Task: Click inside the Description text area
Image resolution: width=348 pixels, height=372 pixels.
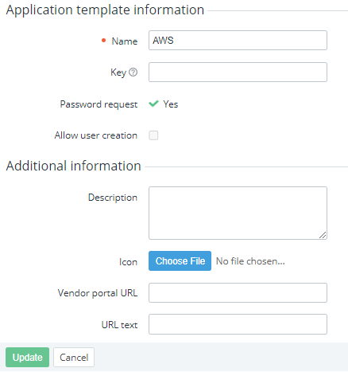Action: click(238, 213)
